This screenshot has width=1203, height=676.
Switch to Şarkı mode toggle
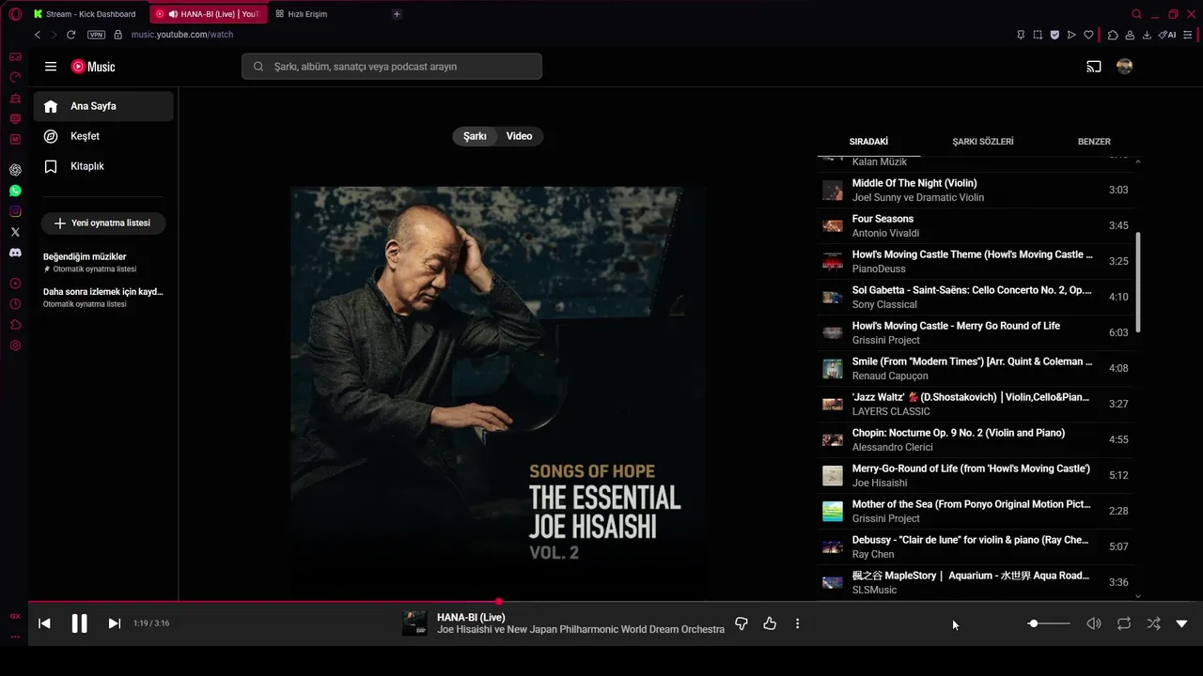click(475, 136)
